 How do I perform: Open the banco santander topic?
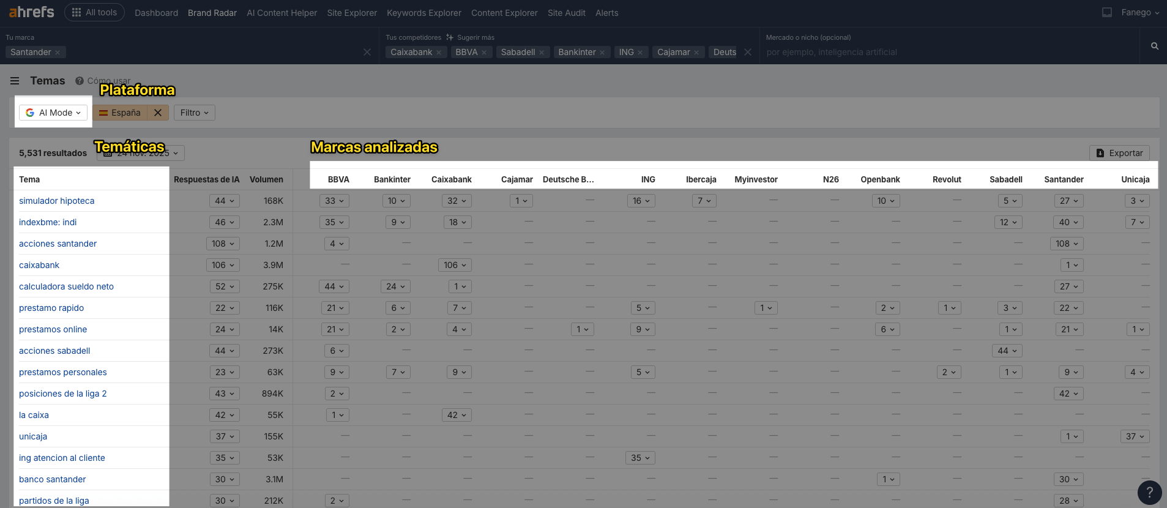click(52, 479)
